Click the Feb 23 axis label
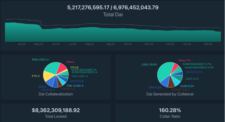The width and height of the screenshot is (225, 122). pos(208,44)
